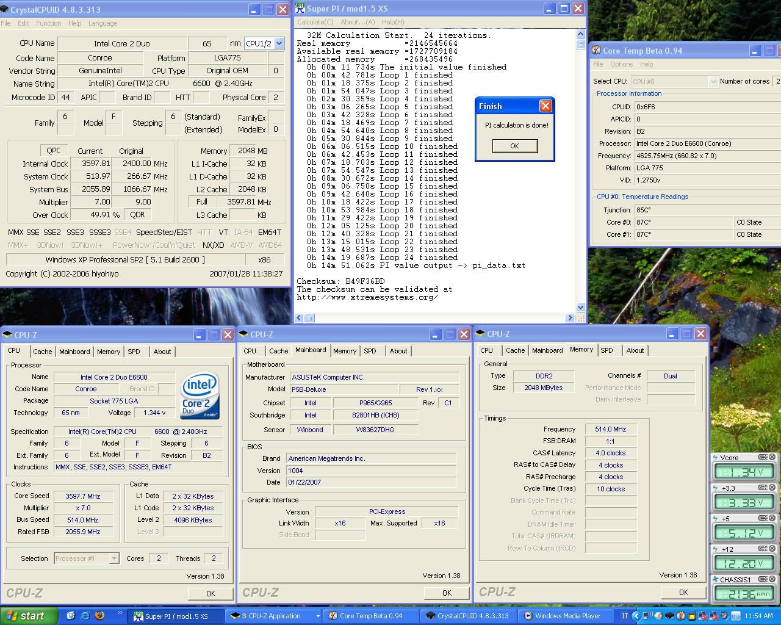Open File menu in Core Temp
The image size is (781, 625).
pyautogui.click(x=598, y=64)
